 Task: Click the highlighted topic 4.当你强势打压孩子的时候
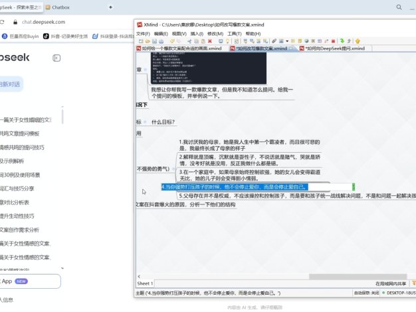pos(235,187)
